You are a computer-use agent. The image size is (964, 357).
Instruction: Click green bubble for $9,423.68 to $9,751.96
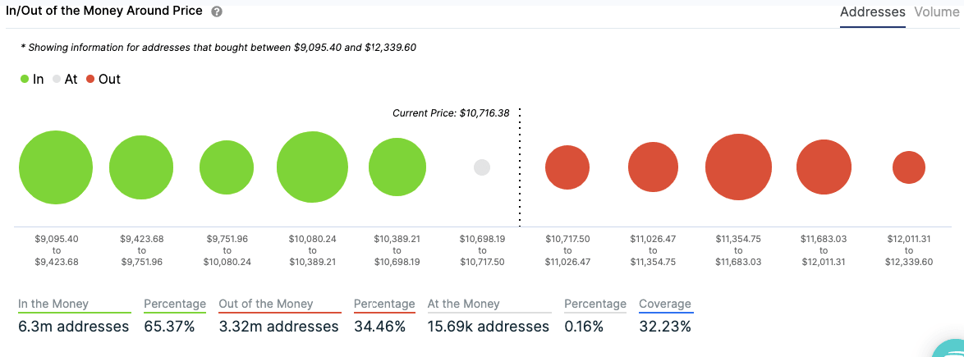141,167
